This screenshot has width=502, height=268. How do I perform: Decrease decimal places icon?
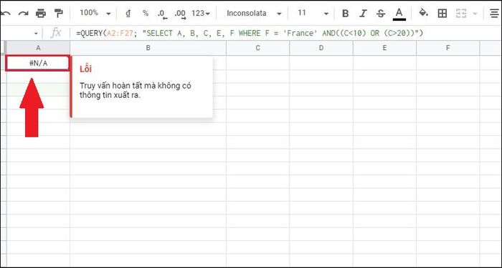tap(162, 14)
